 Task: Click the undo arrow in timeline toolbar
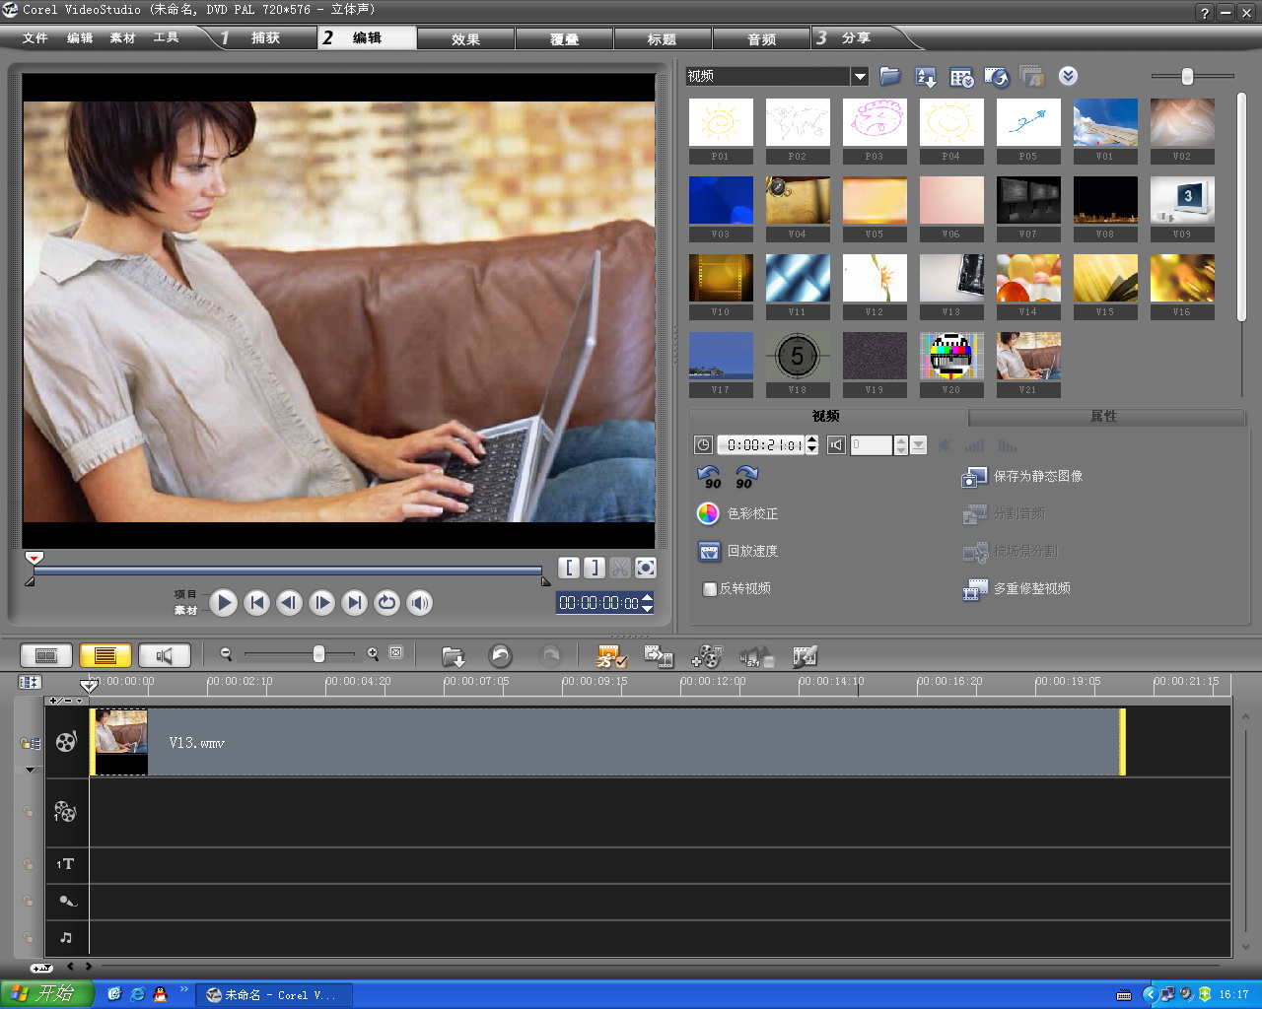pos(501,655)
